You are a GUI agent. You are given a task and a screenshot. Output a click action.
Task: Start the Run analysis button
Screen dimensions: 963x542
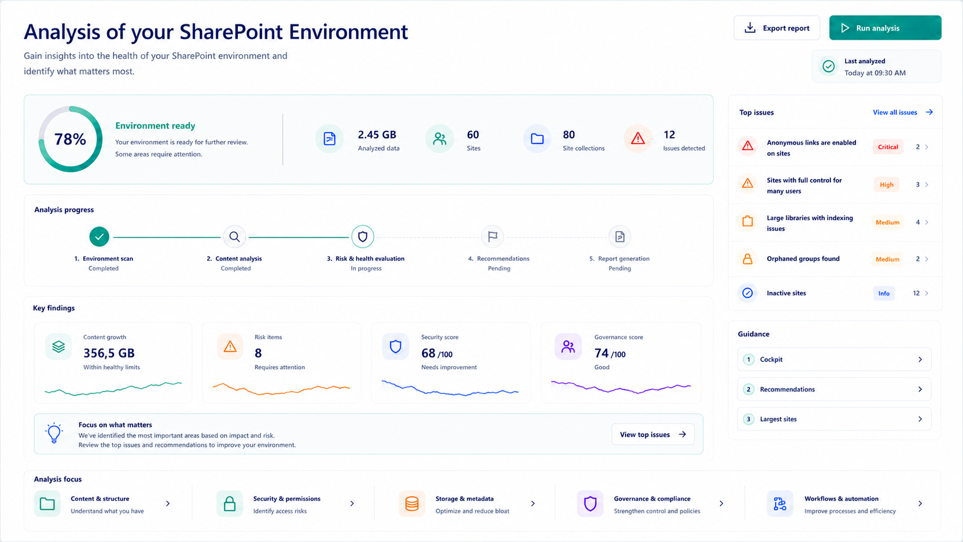tap(885, 28)
